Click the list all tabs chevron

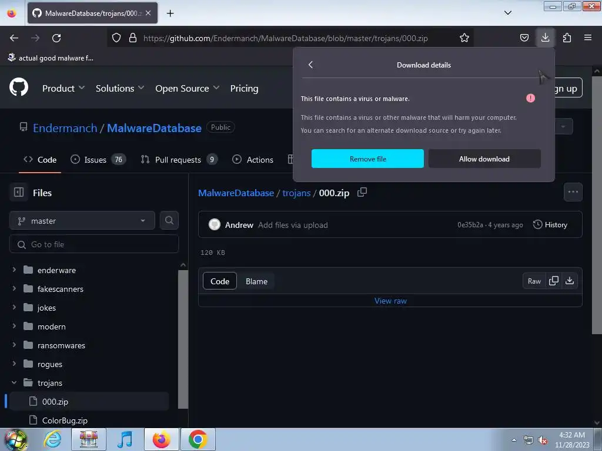point(507,13)
